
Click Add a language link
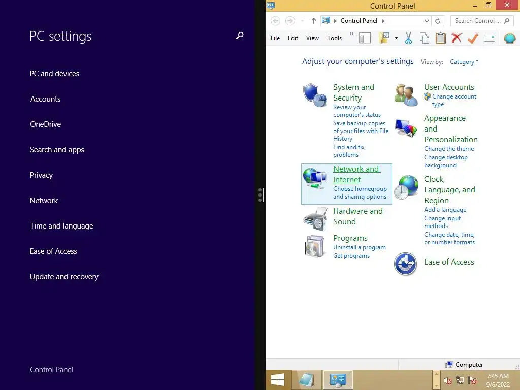(445, 210)
